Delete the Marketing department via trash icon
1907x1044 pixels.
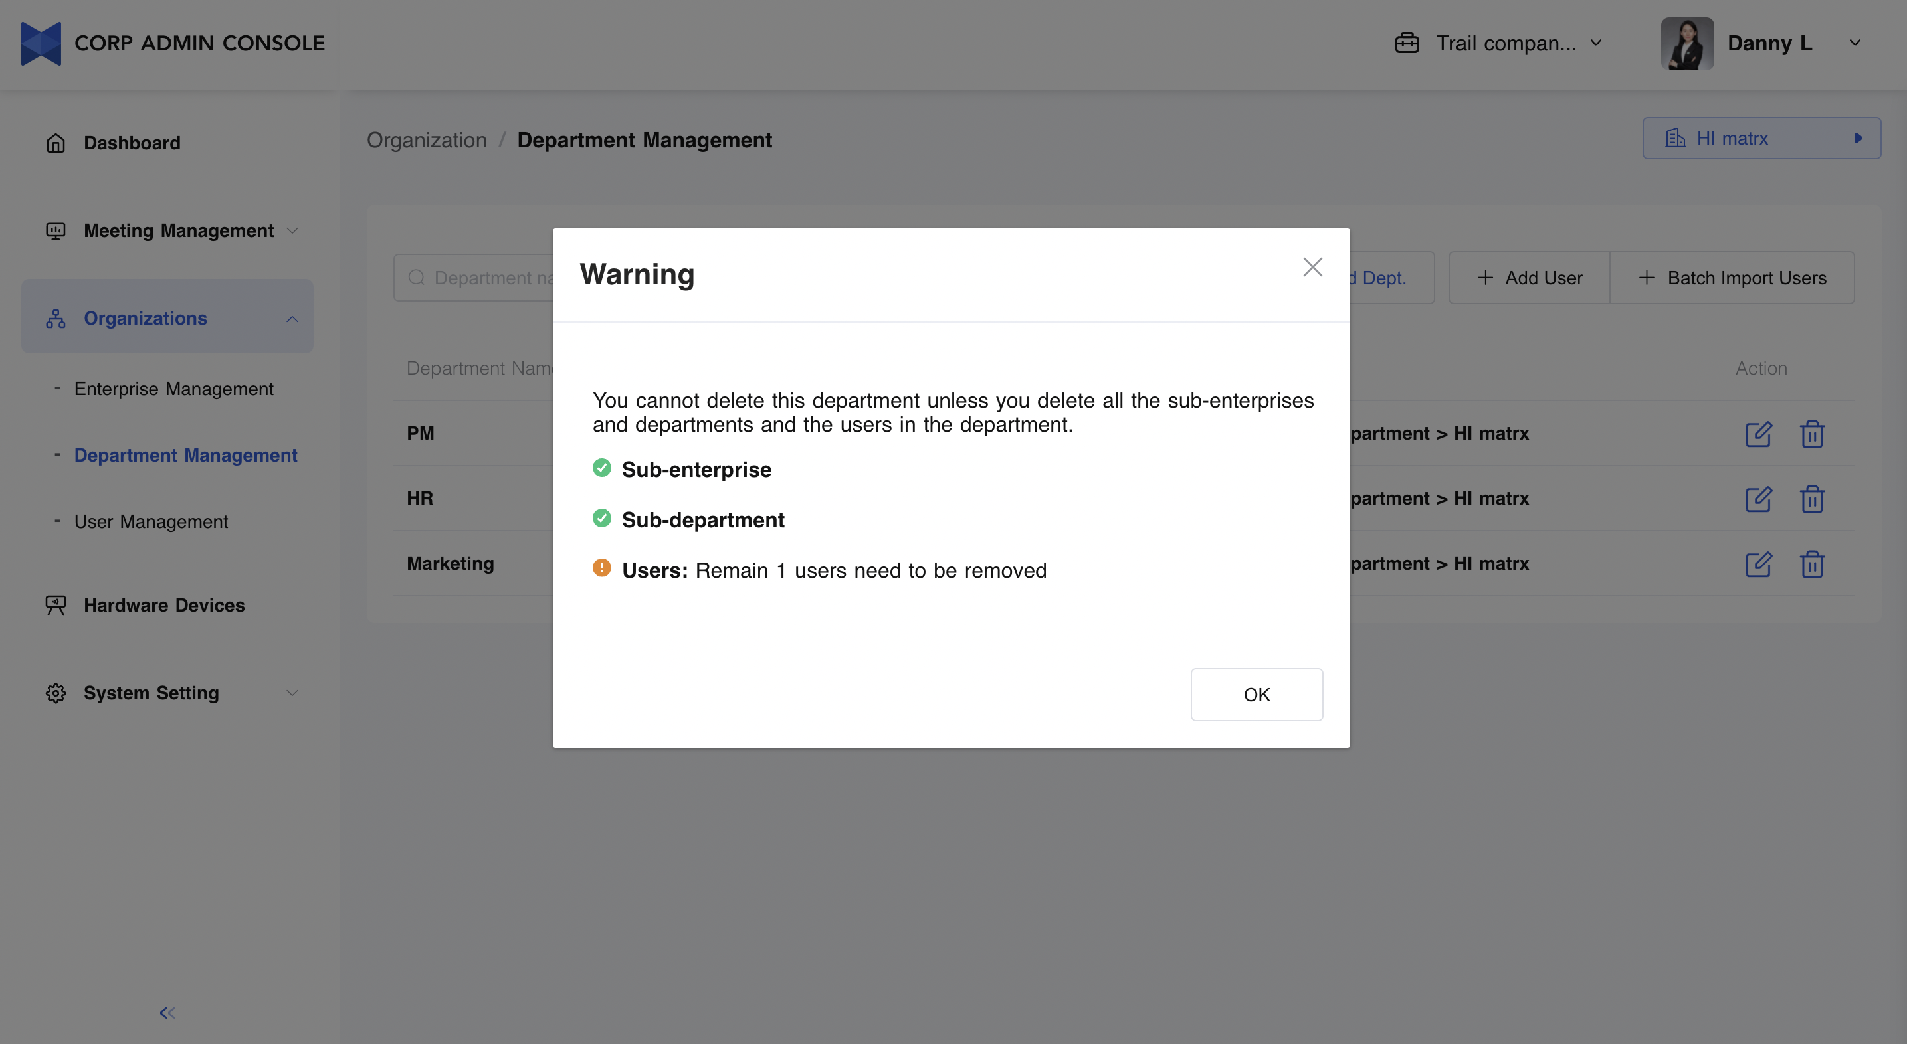(x=1811, y=564)
